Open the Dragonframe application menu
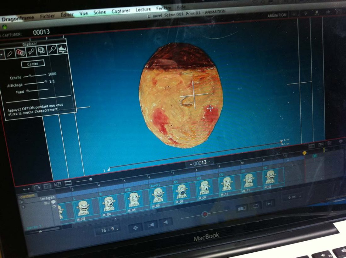The height and width of the screenshot is (258, 346). (17, 18)
